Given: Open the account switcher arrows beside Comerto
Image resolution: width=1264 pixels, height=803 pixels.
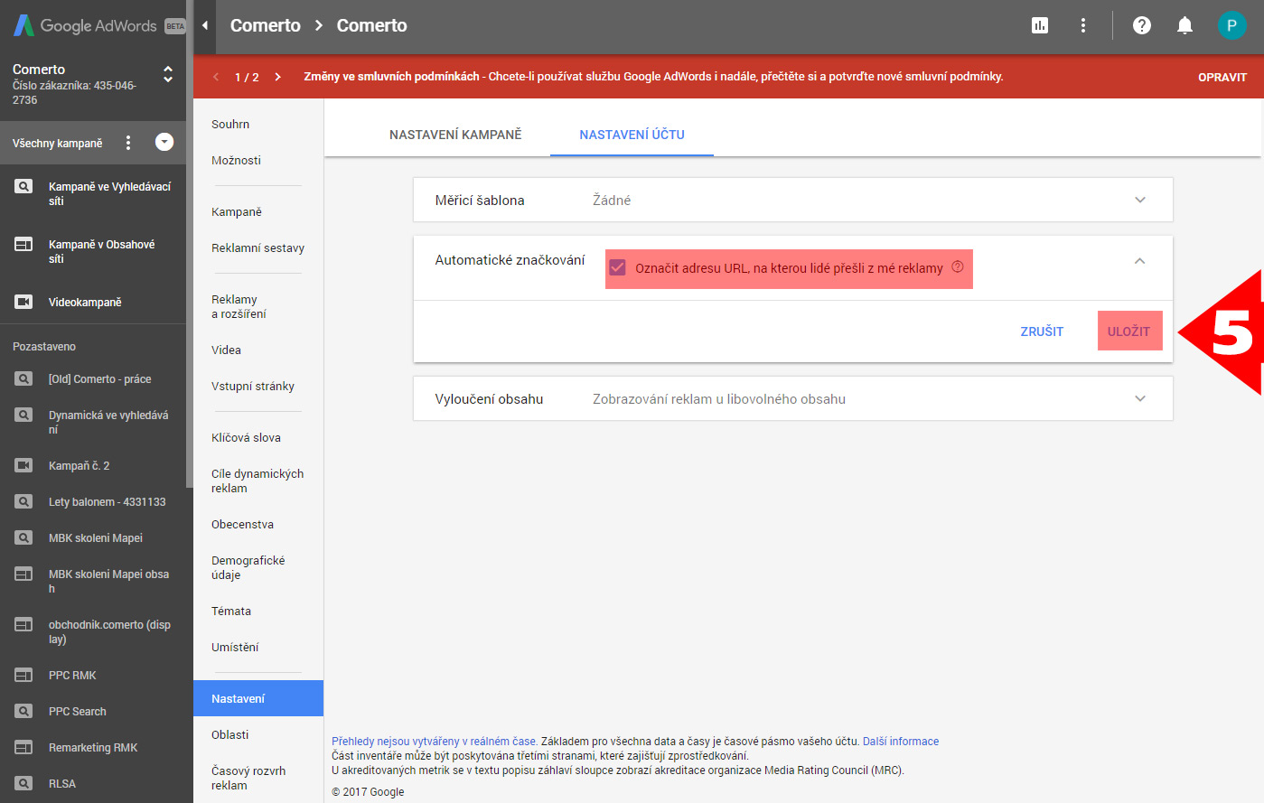Looking at the screenshot, I should (x=167, y=74).
